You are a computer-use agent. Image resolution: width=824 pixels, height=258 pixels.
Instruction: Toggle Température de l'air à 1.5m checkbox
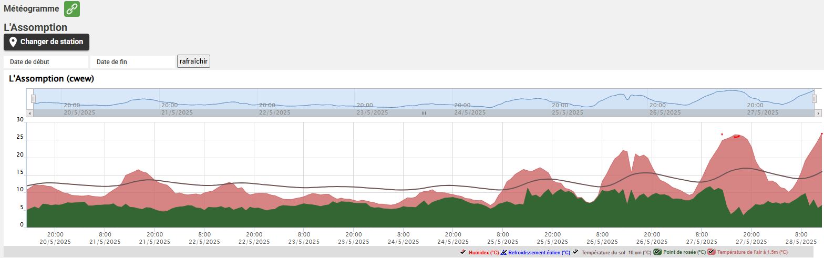(712, 252)
